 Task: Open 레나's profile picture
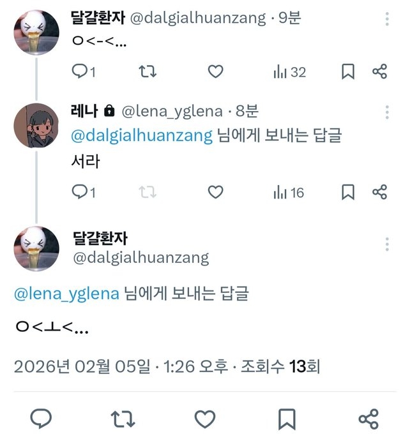pyautogui.click(x=37, y=125)
